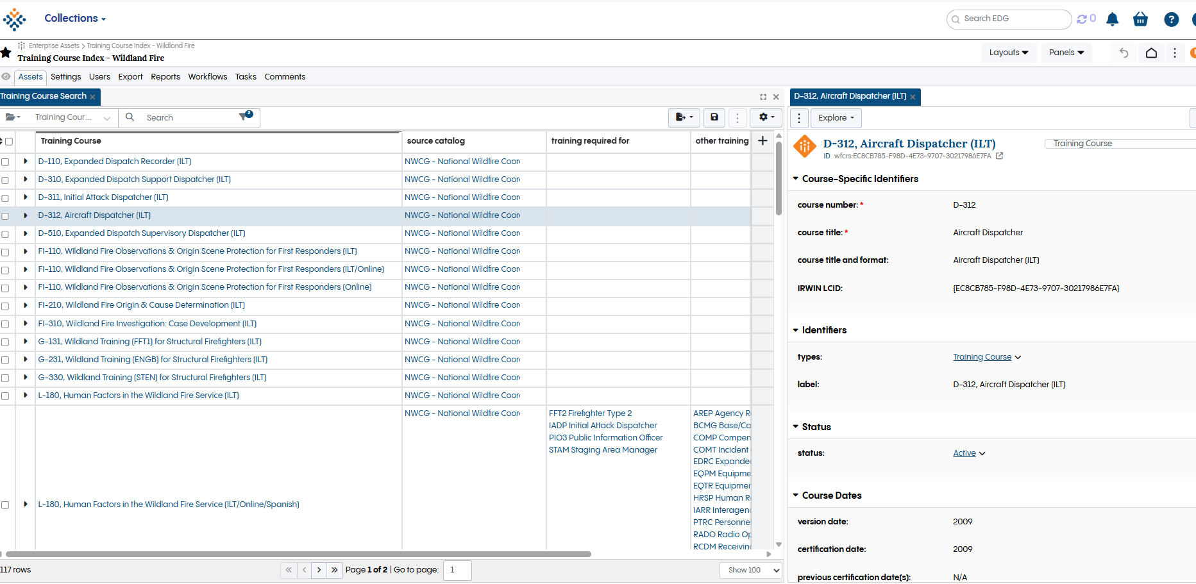Open the basket icon in header
Viewport: 1196px width, 584px height.
pos(1140,19)
